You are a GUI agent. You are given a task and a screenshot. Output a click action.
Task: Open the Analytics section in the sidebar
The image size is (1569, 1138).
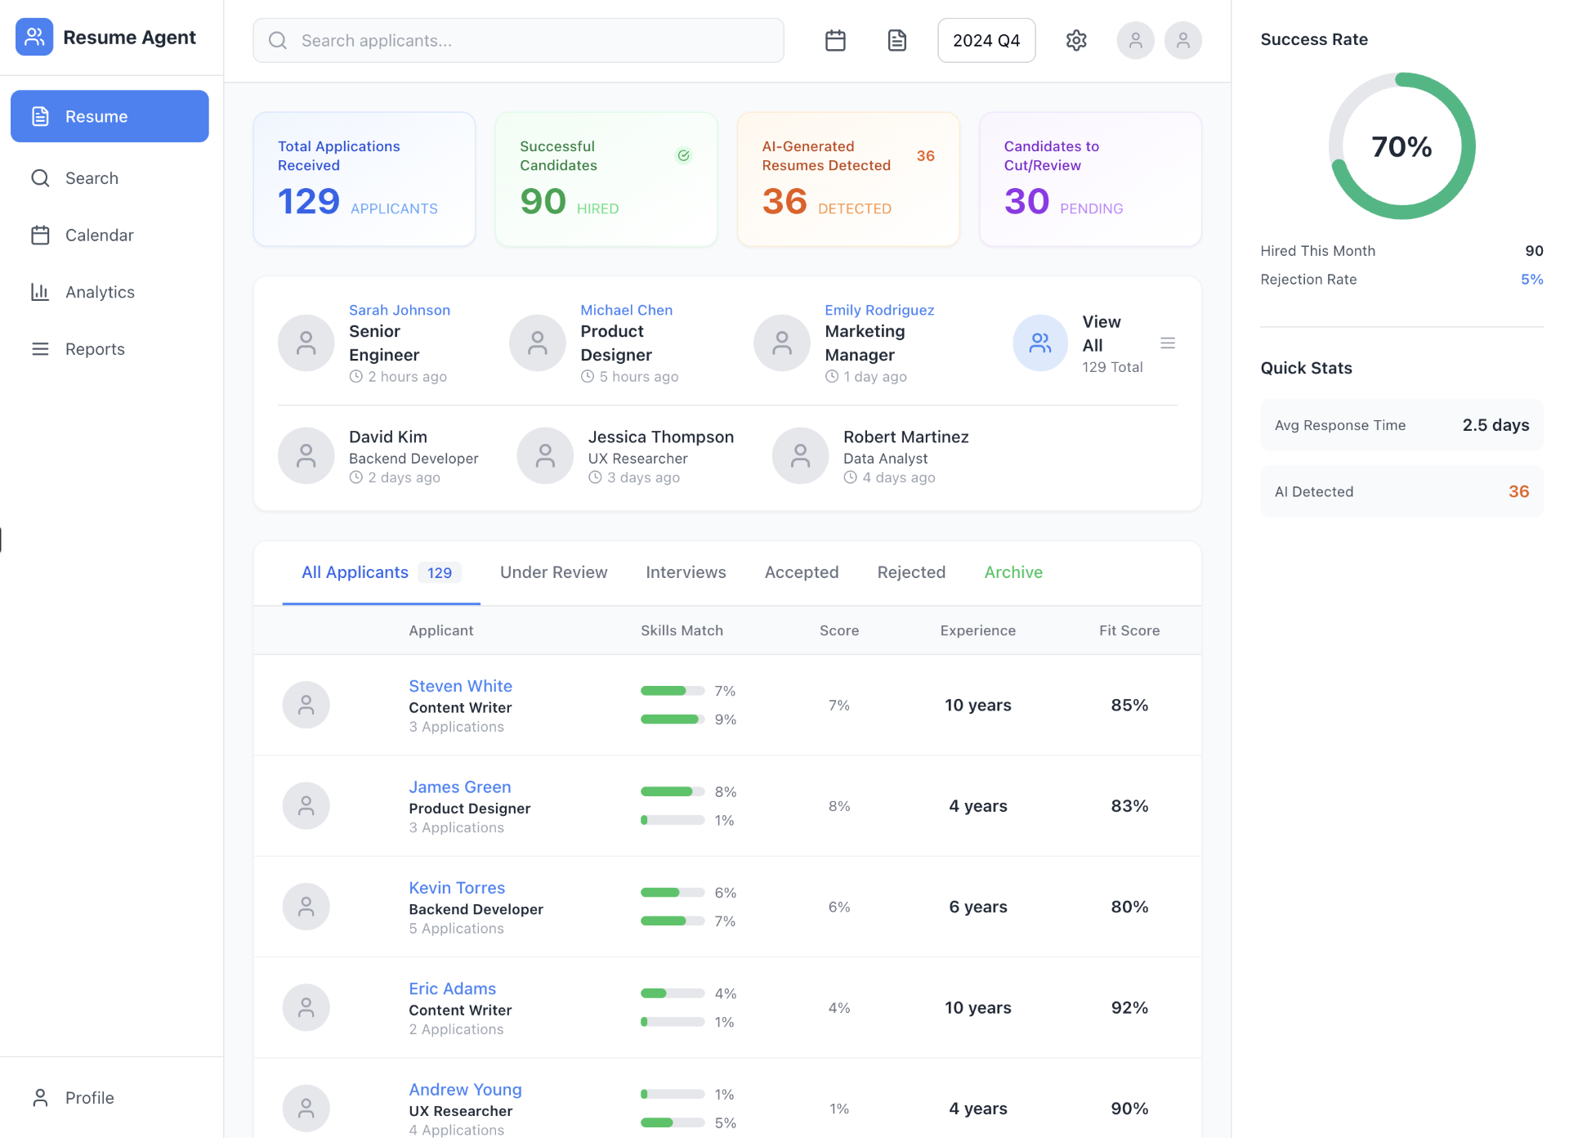tap(99, 292)
